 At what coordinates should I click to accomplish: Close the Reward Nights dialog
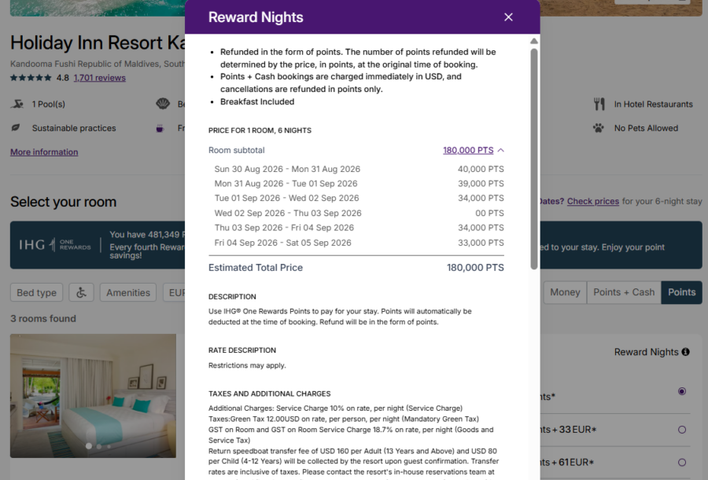pos(508,17)
